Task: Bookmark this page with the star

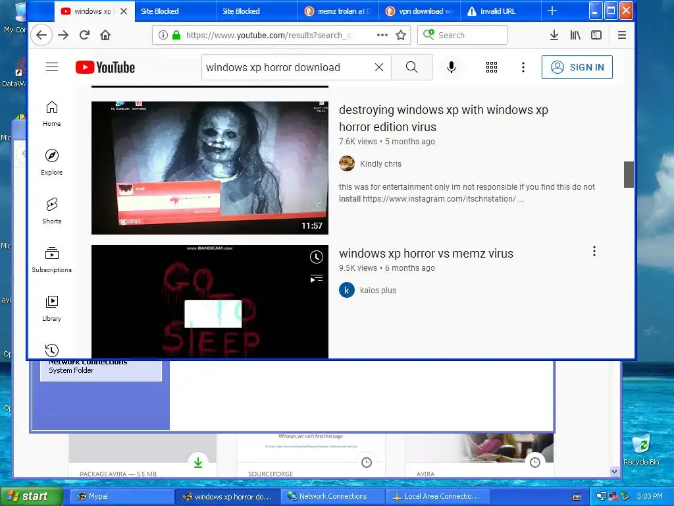Action: (401, 35)
